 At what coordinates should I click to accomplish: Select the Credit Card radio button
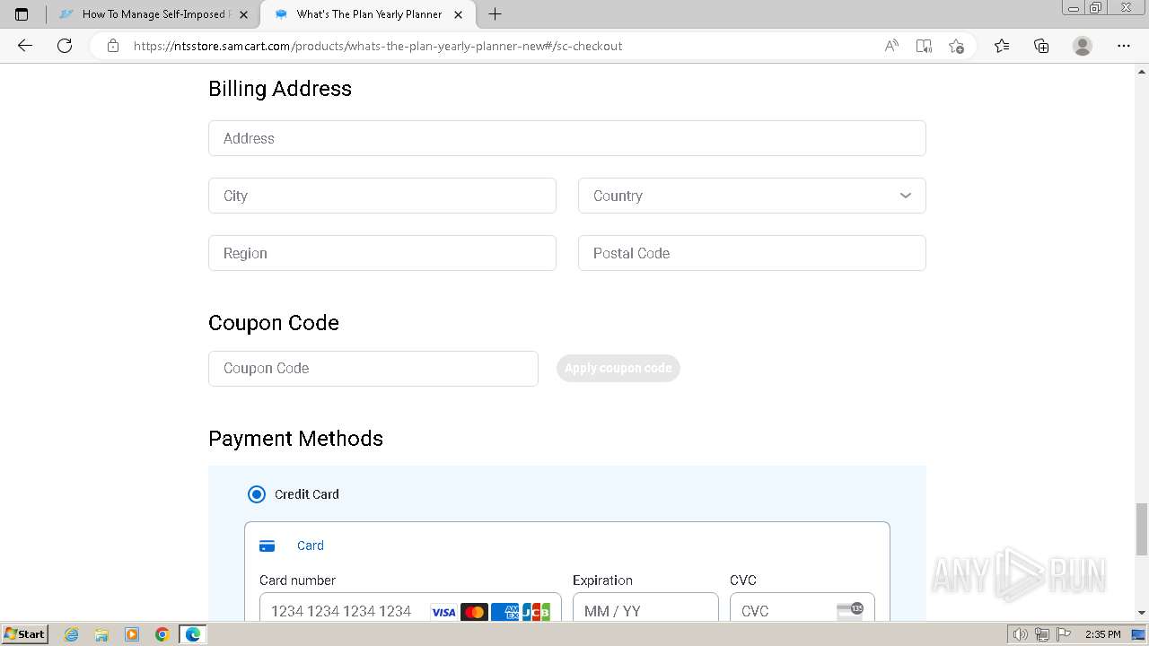(x=257, y=494)
